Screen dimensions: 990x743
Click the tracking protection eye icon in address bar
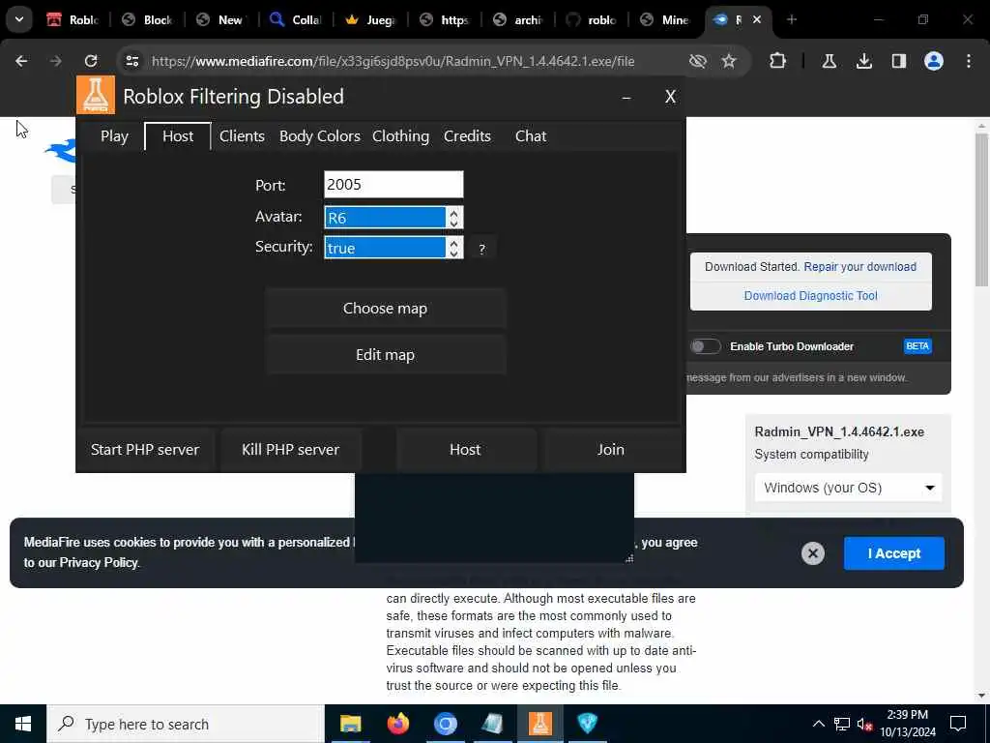click(698, 61)
